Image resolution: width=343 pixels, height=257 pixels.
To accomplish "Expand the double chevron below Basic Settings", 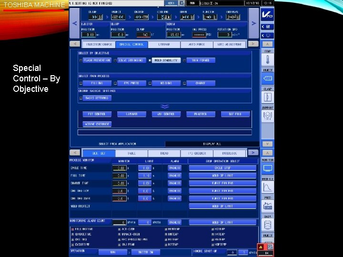I will (x=164, y=107).
